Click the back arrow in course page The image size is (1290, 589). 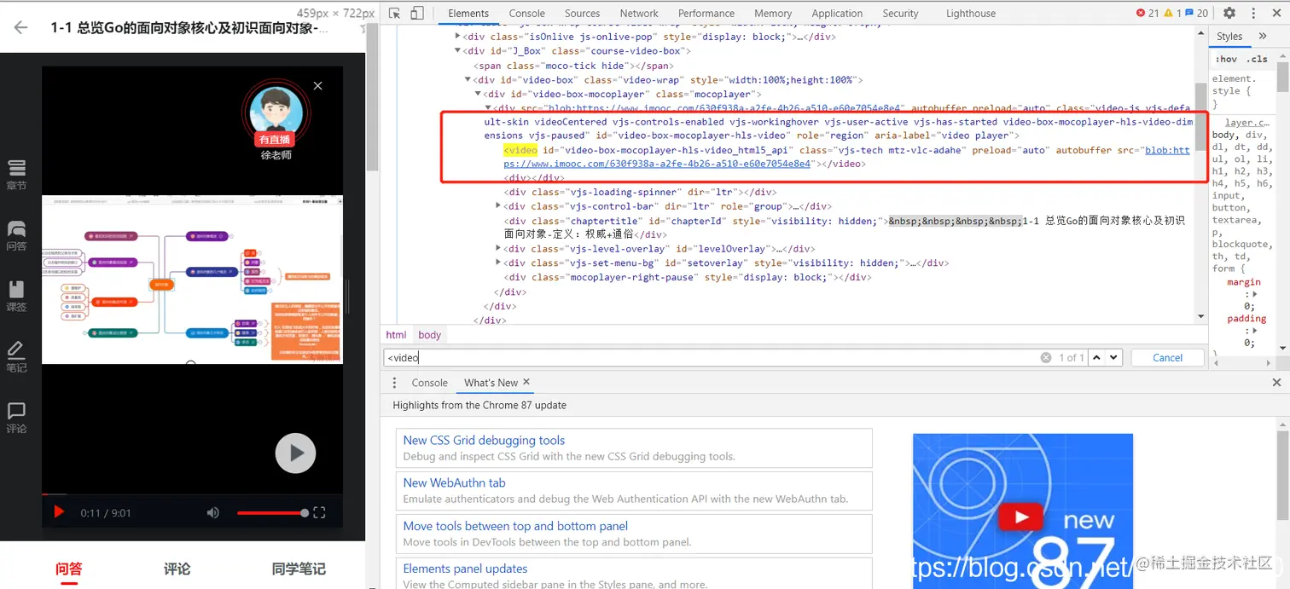pos(21,27)
